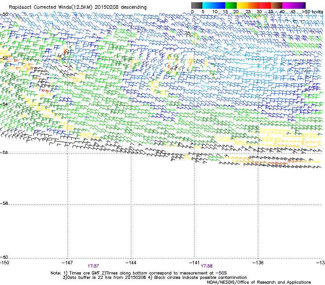This screenshot has width=325, height=285.
Task: Click the yellow 20-25 knots legend swatch
Action: 242,5
